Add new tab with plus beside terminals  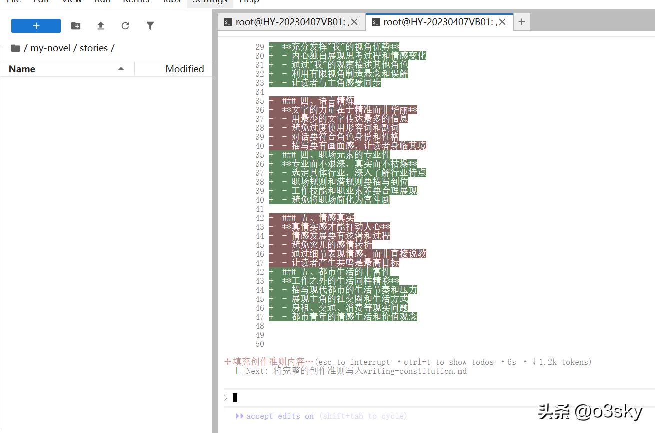pyautogui.click(x=522, y=22)
